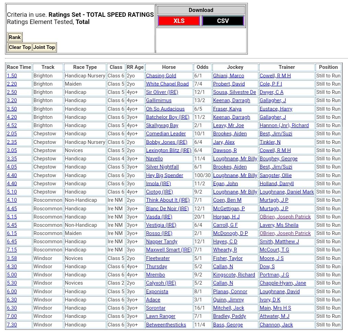Select the Joint Top filter button
This screenshot has width=348, height=335.
click(x=44, y=47)
